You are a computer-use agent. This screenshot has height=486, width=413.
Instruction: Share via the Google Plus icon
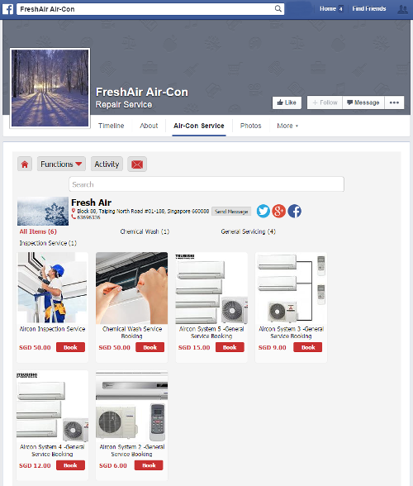coord(279,211)
